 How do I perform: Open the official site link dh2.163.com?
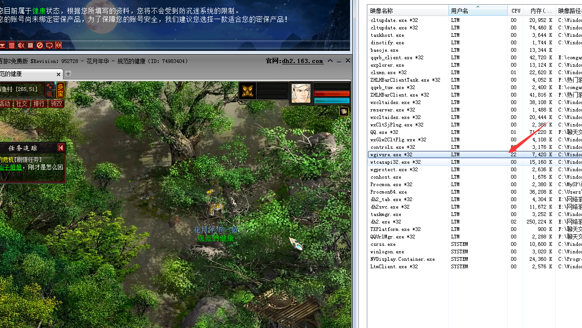pos(302,61)
